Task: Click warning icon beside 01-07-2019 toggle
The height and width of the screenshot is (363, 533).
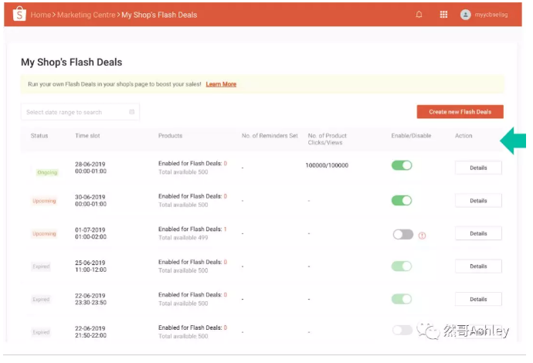Action: click(422, 236)
